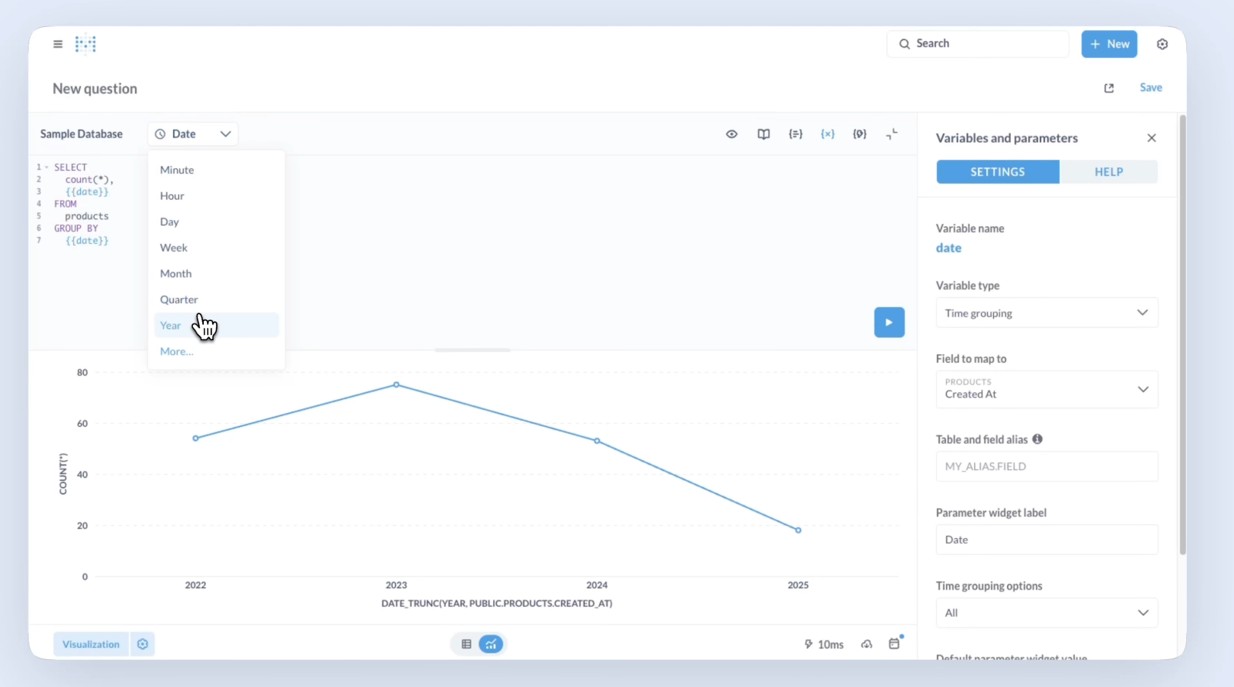This screenshot has height=687, width=1234.
Task: Expand the Variable type dropdown
Action: pyautogui.click(x=1046, y=313)
